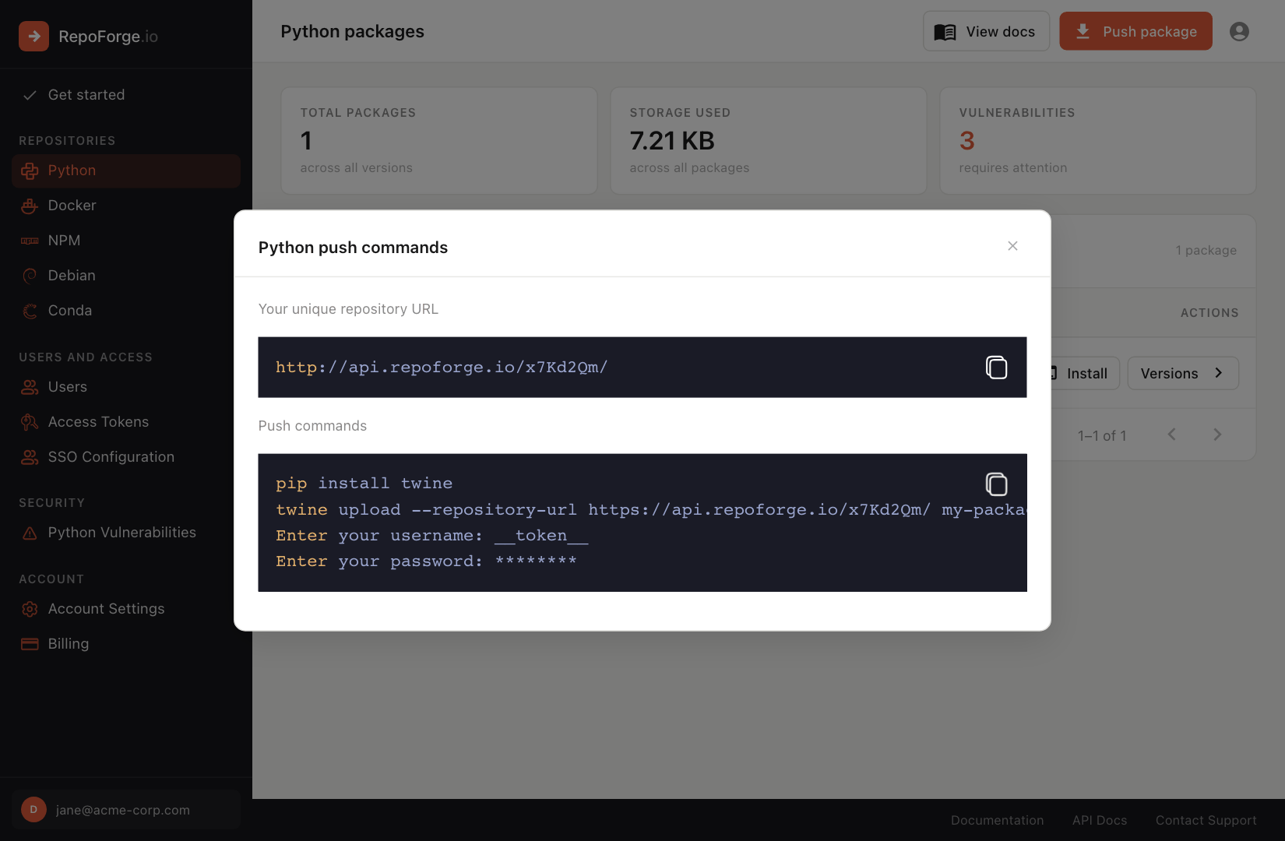Go to the next page of packages

tap(1217, 435)
